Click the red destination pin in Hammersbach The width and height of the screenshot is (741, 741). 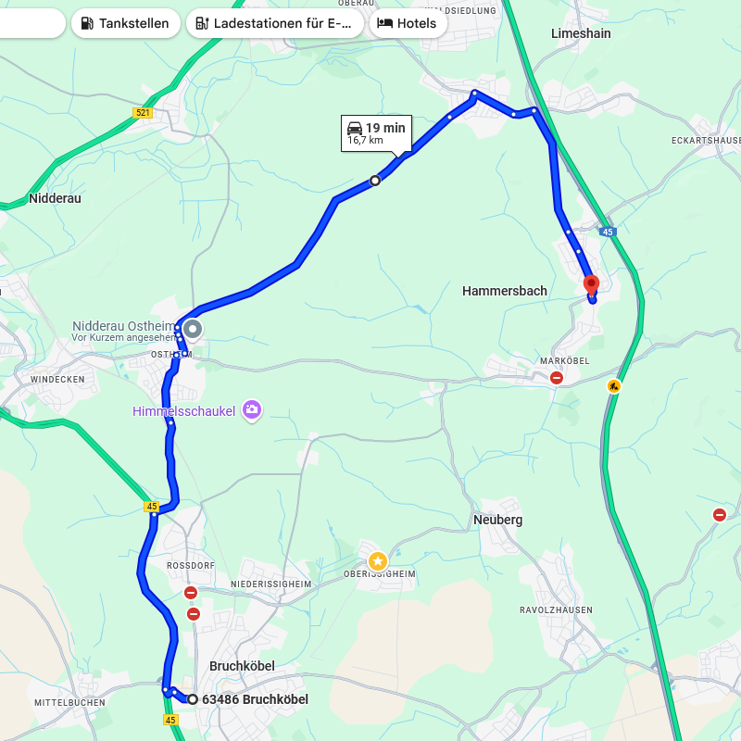(591, 286)
